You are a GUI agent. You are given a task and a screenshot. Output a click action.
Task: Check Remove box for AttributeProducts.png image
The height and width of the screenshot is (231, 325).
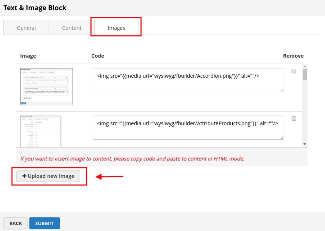[294, 119]
